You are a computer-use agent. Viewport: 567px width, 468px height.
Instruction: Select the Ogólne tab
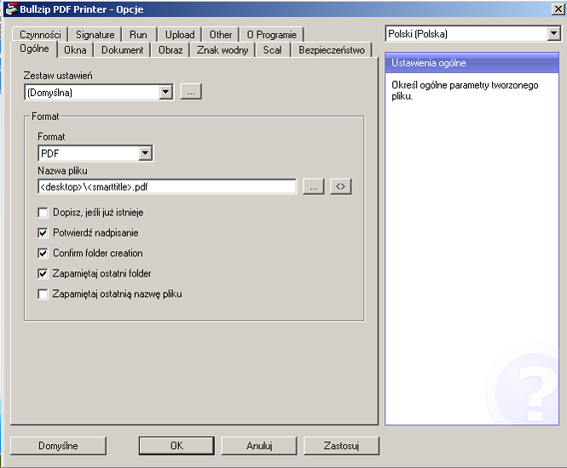click(34, 49)
